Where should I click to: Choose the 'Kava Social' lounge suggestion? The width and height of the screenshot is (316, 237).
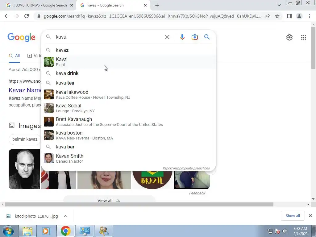(x=128, y=108)
